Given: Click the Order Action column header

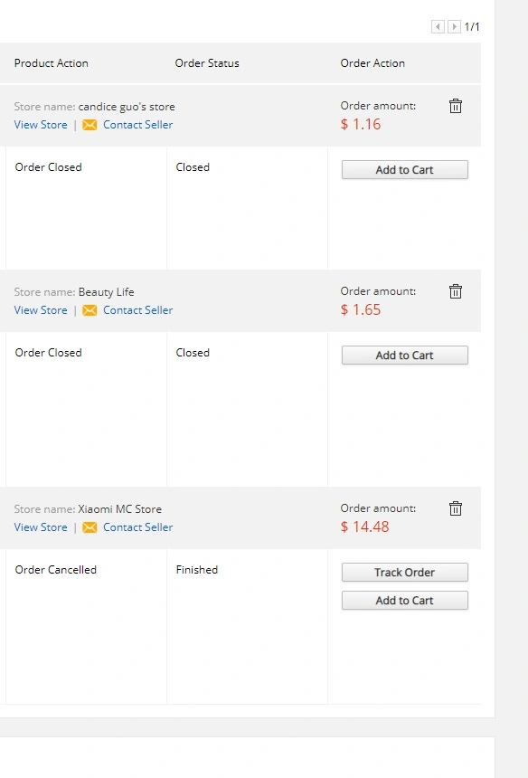Looking at the screenshot, I should click(x=372, y=63).
